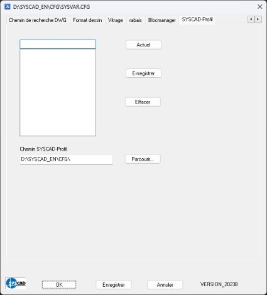The height and width of the screenshot is (295, 267).
Task: Open the rabais tab
Action: click(136, 20)
